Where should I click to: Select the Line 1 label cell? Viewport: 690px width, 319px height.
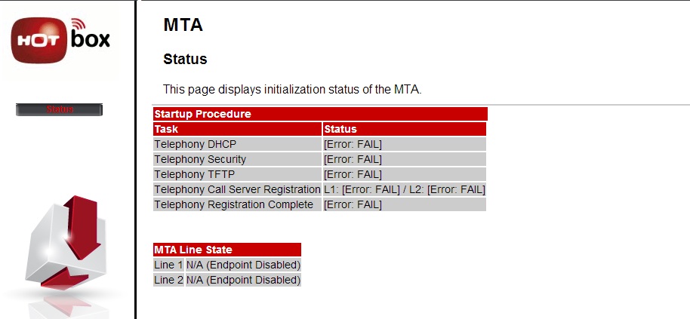pos(168,265)
